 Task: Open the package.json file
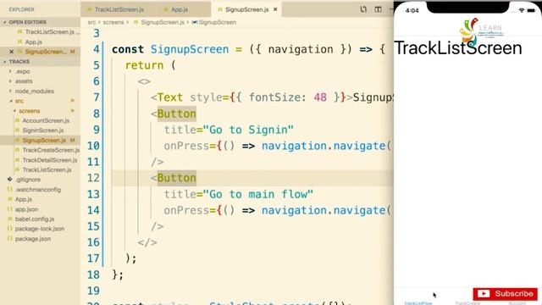pyautogui.click(x=32, y=239)
